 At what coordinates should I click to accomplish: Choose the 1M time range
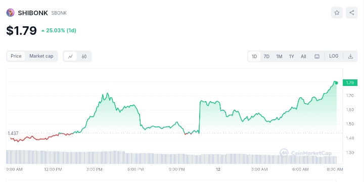[279, 57]
